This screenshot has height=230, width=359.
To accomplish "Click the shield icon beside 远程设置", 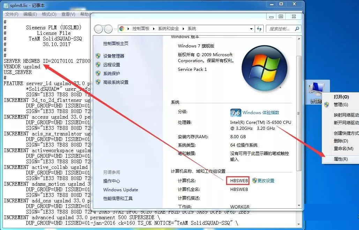I will tap(98, 65).
